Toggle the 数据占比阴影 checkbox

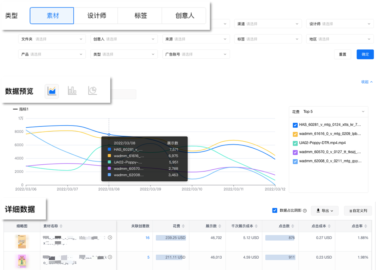(274, 210)
